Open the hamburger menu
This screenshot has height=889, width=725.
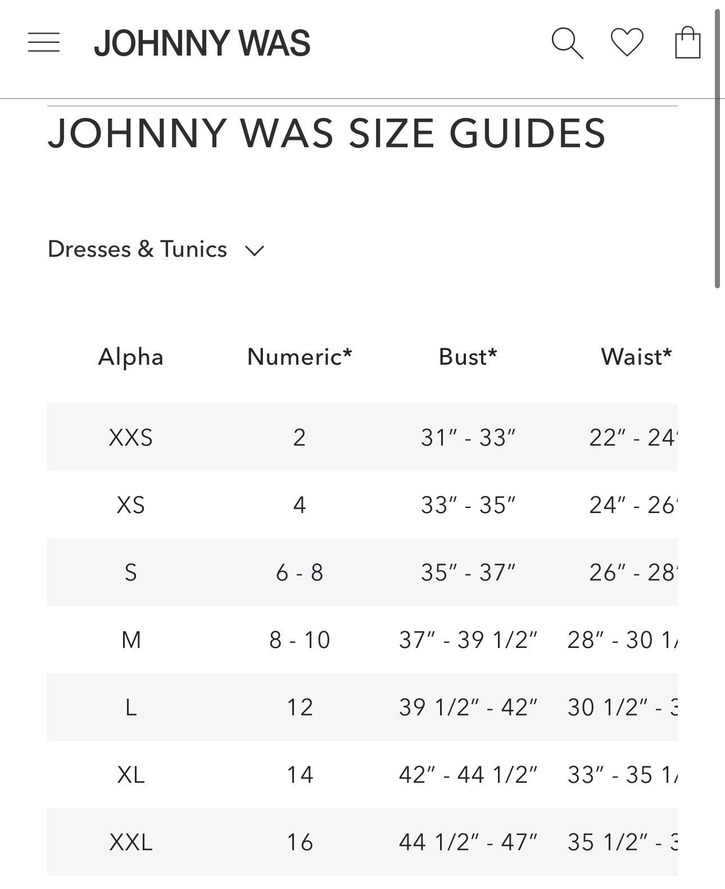point(44,43)
